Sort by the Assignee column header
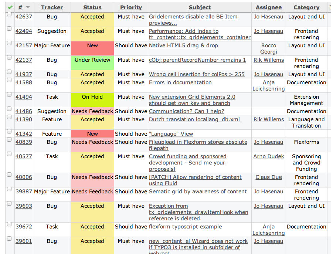The width and height of the screenshot is (333, 254). 269,7
